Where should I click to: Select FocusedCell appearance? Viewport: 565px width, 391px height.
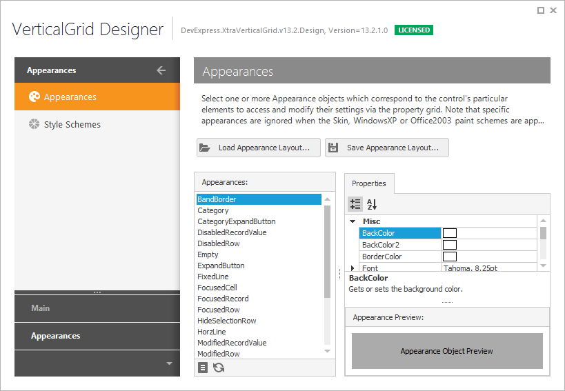[259, 288]
